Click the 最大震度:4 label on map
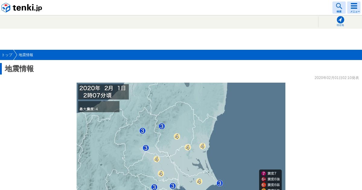The image size is (362, 190). pos(99,107)
